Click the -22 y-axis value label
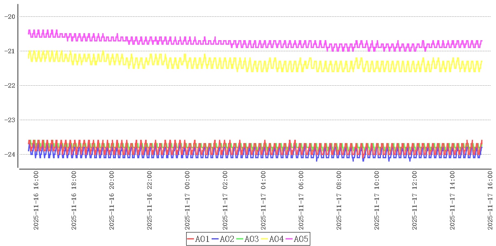Screen dimensions: 496x246 coord(9,85)
